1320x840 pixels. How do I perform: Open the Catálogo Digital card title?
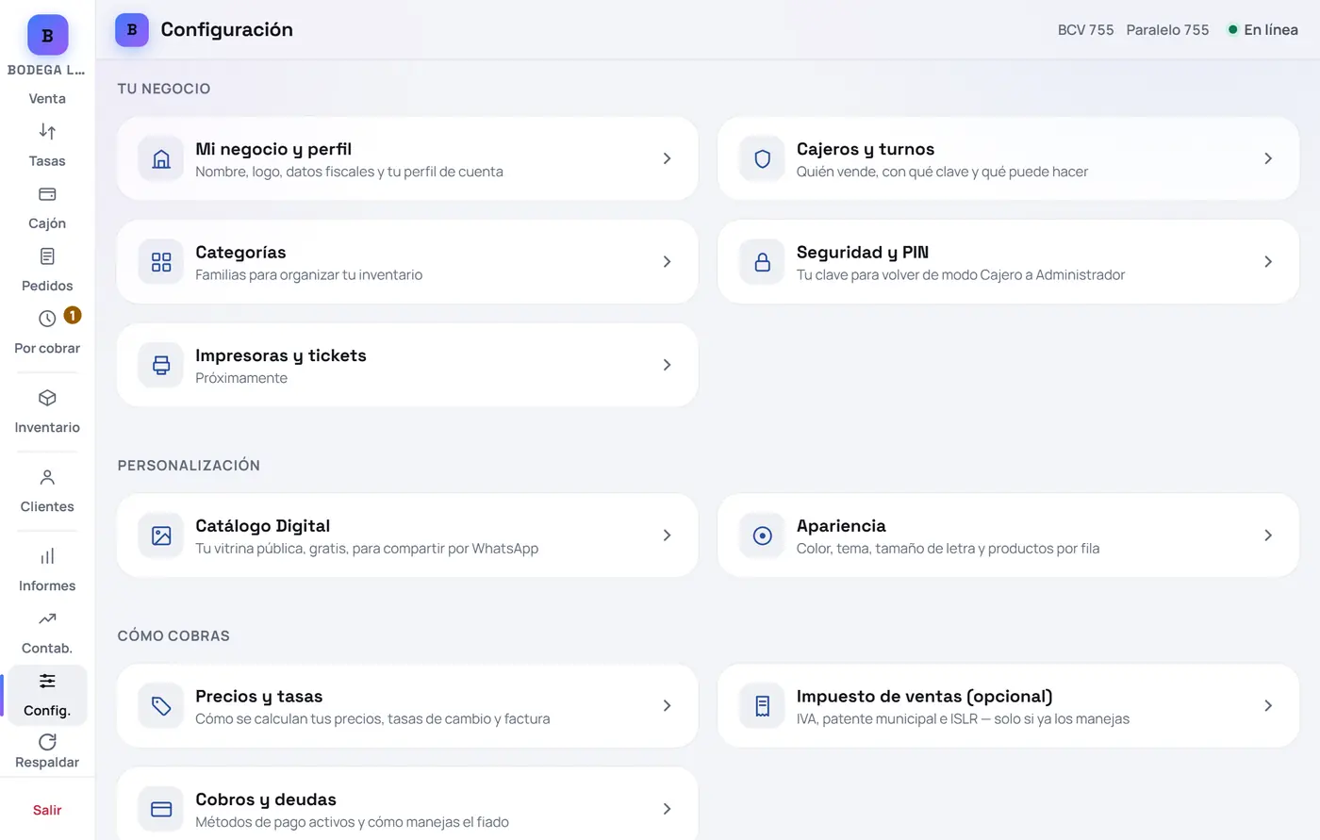[x=262, y=526]
